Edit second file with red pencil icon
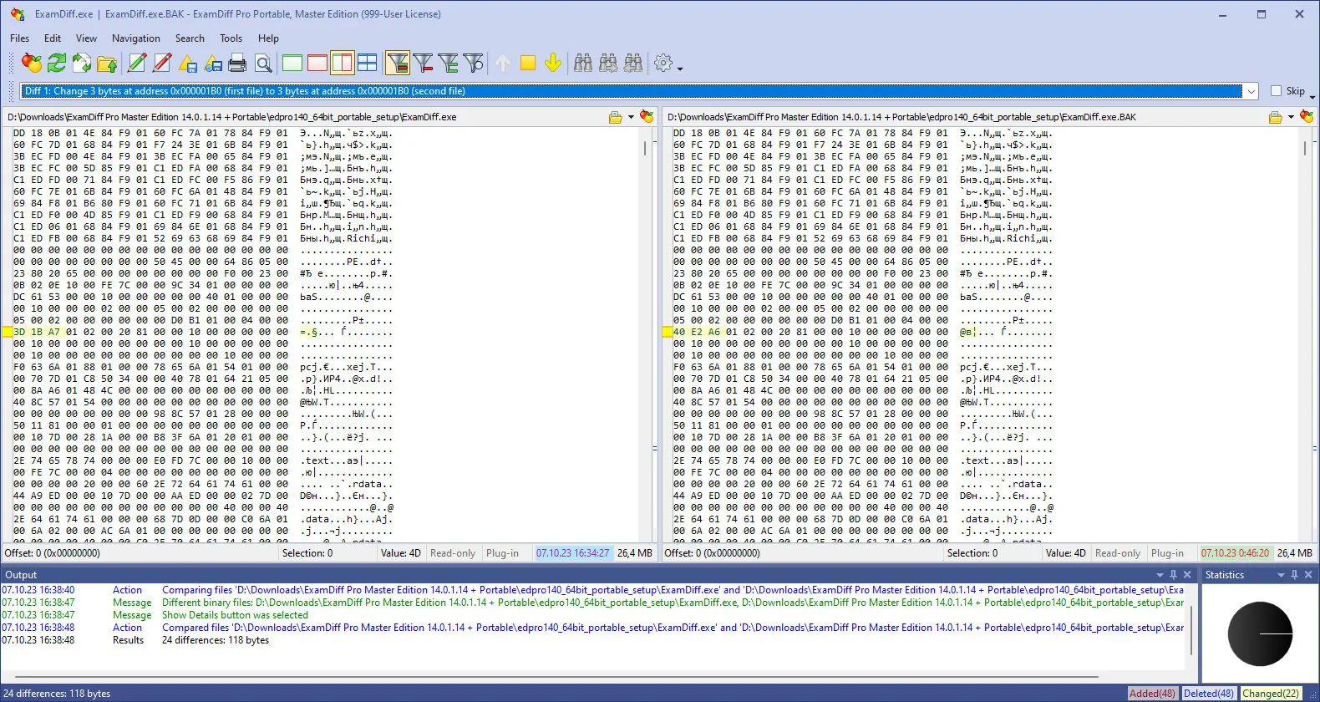This screenshot has height=702, width=1320. click(162, 63)
